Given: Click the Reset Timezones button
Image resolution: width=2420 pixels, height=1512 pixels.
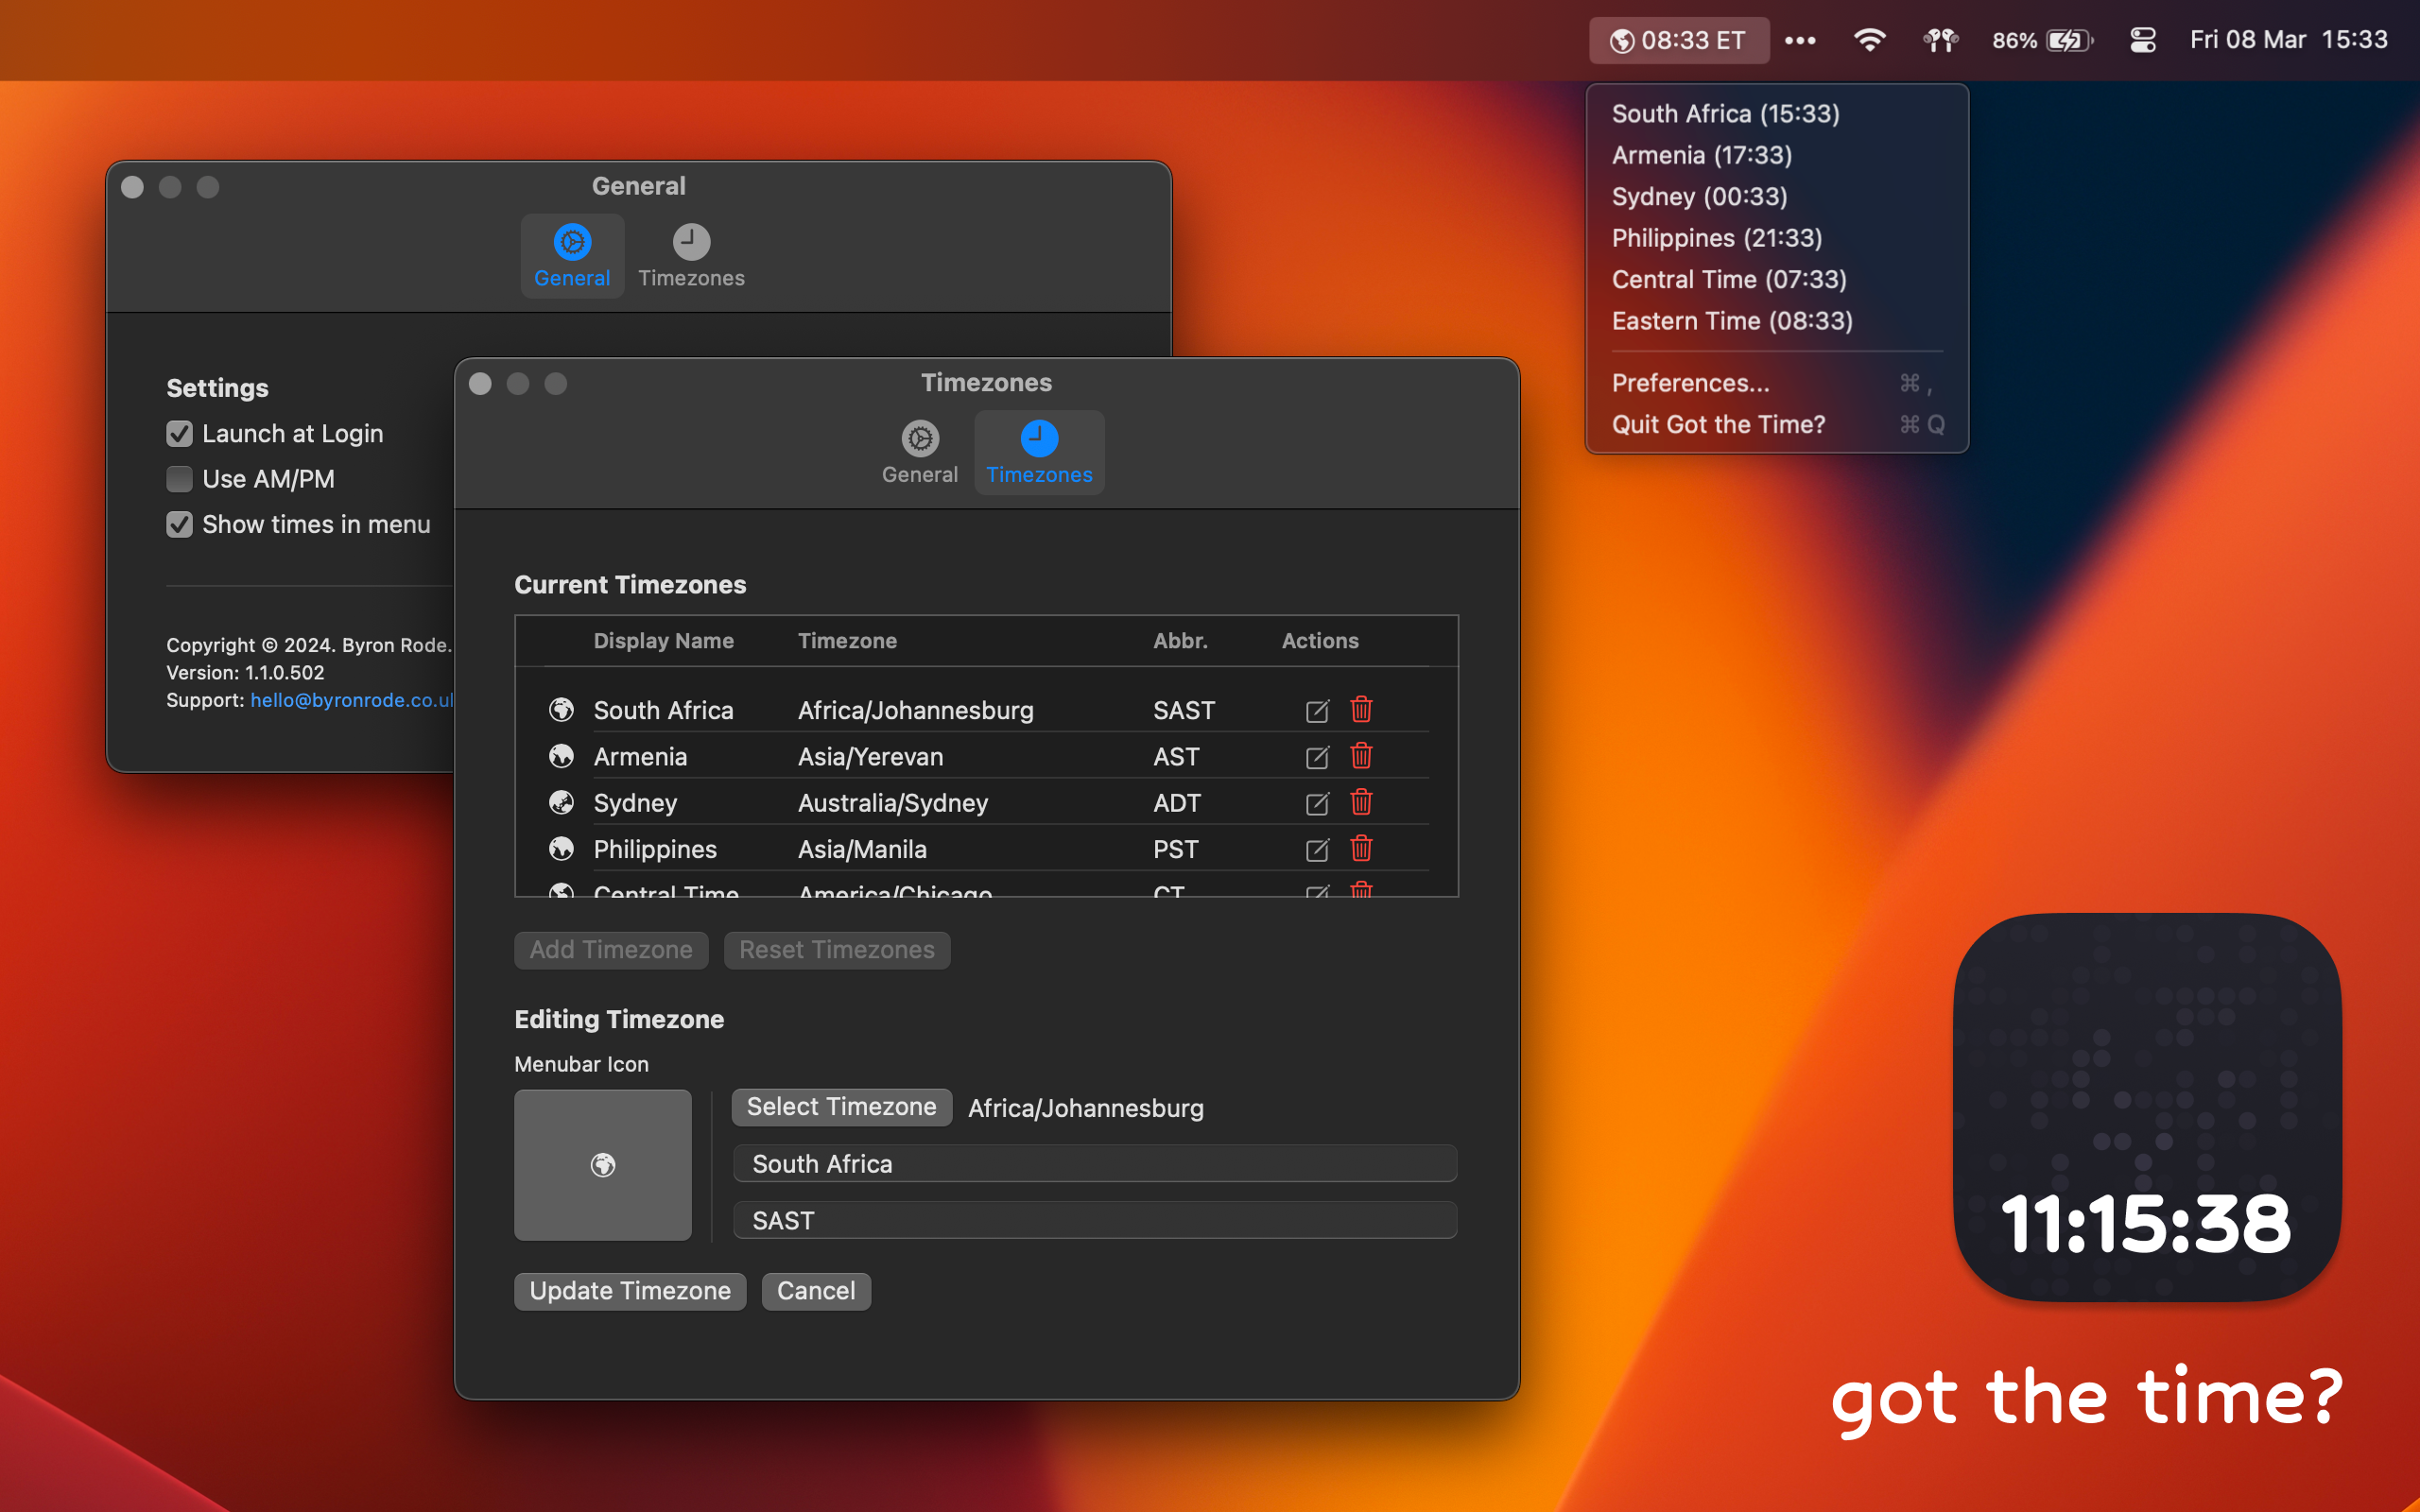Looking at the screenshot, I should [x=837, y=950].
